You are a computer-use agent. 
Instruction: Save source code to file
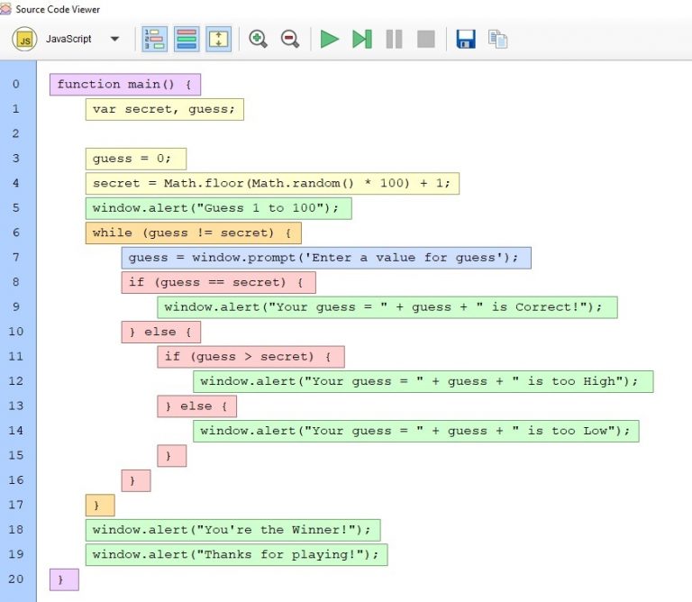[x=466, y=40]
